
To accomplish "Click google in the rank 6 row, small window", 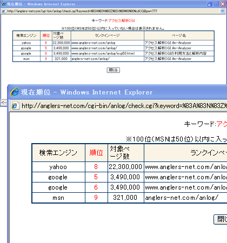I will point(26,53).
